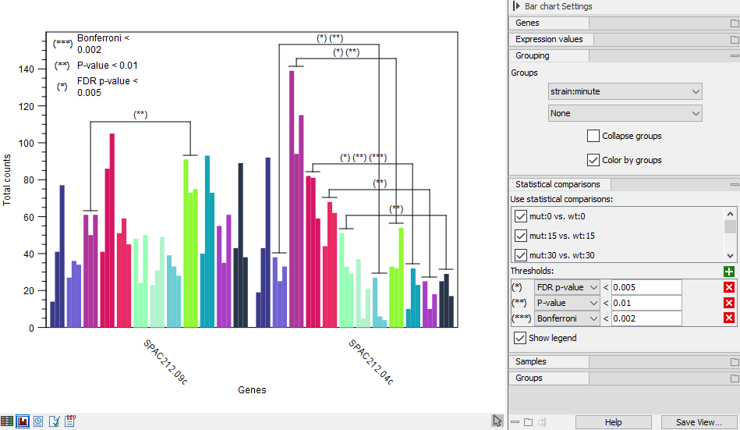
Task: Enable the Collapse groups checkbox
Action: click(x=593, y=136)
